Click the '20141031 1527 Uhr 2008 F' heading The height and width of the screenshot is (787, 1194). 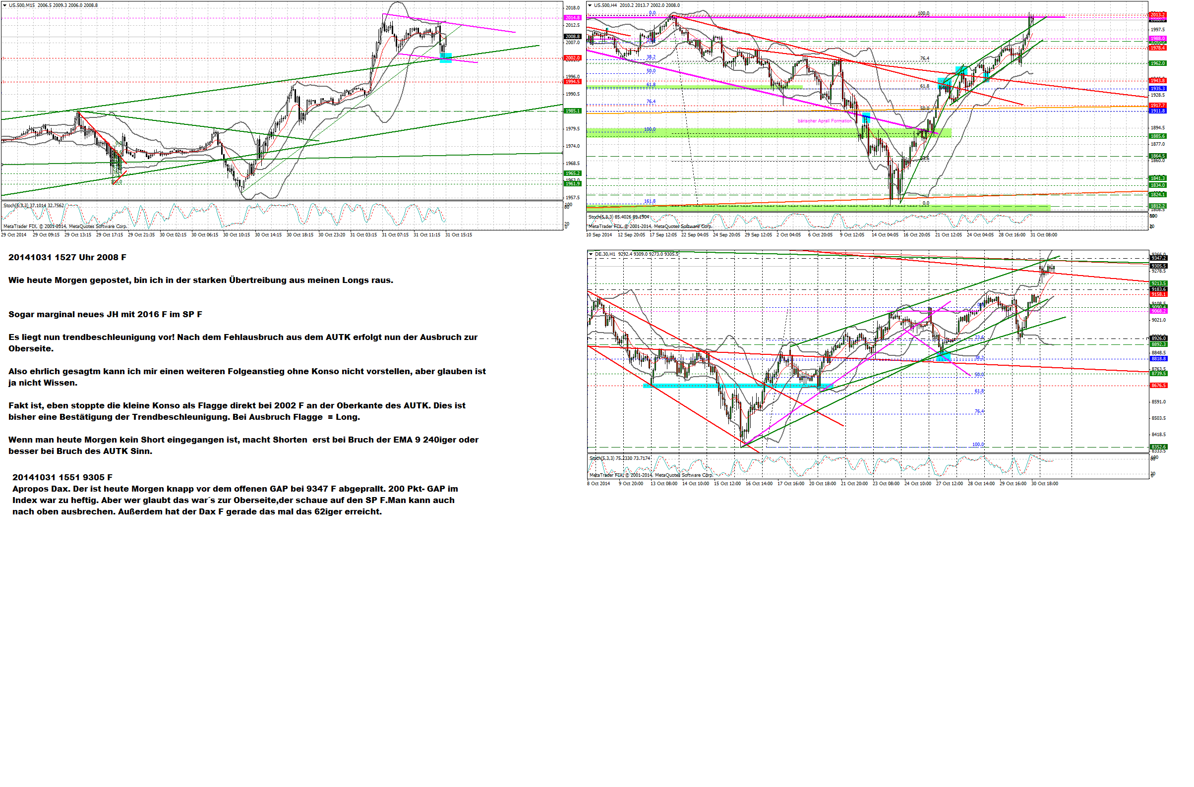(67, 258)
